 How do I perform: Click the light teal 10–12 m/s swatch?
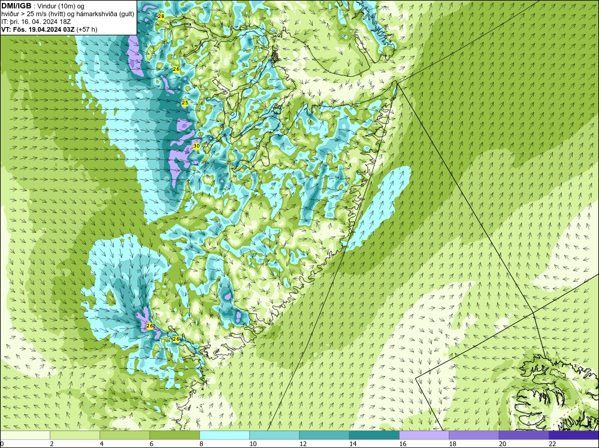point(274,435)
